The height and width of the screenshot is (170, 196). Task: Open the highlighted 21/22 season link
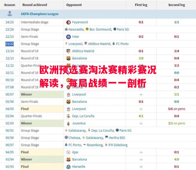coord(10,44)
